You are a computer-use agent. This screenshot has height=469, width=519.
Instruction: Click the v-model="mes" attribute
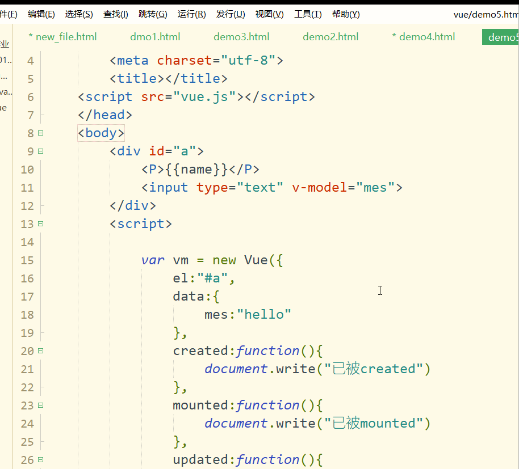pos(344,187)
